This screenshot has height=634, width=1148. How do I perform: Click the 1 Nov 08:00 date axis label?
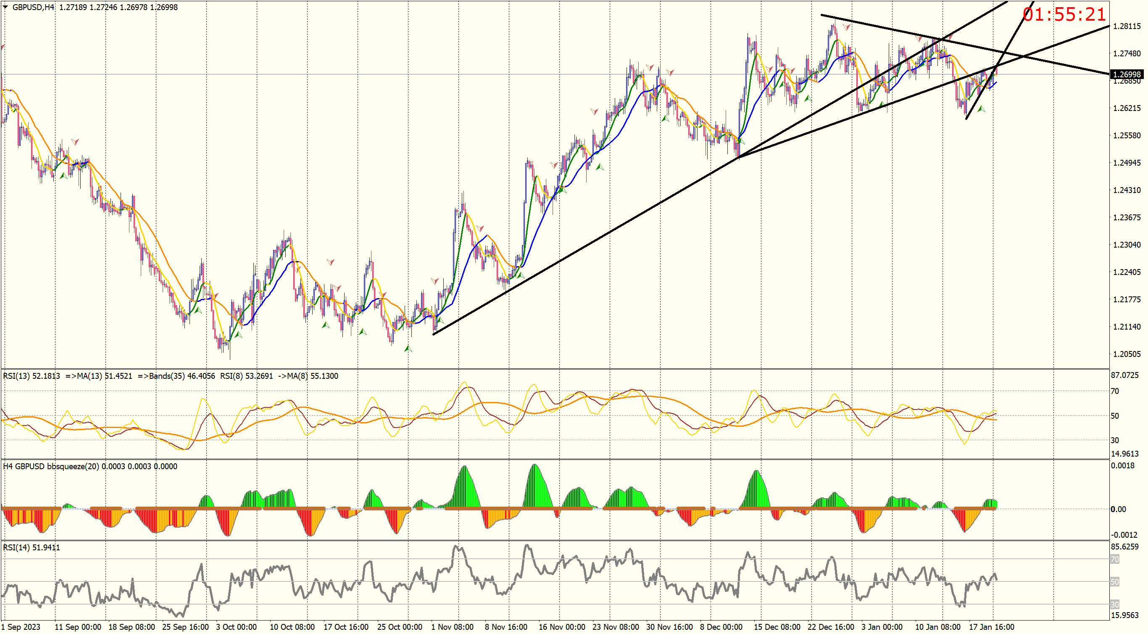point(452,627)
